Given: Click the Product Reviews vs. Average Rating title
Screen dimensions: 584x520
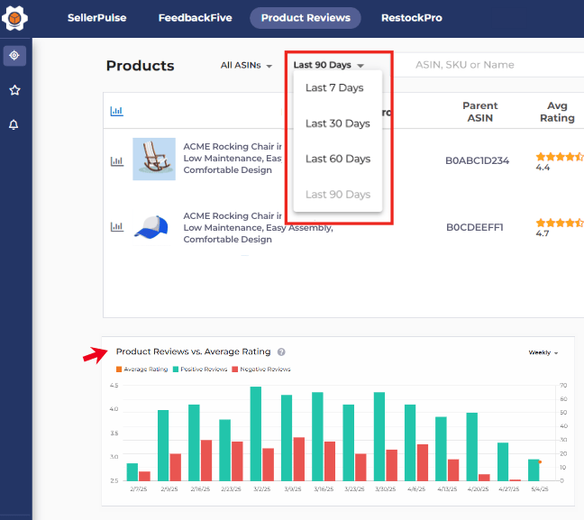Looking at the screenshot, I should pyautogui.click(x=193, y=351).
